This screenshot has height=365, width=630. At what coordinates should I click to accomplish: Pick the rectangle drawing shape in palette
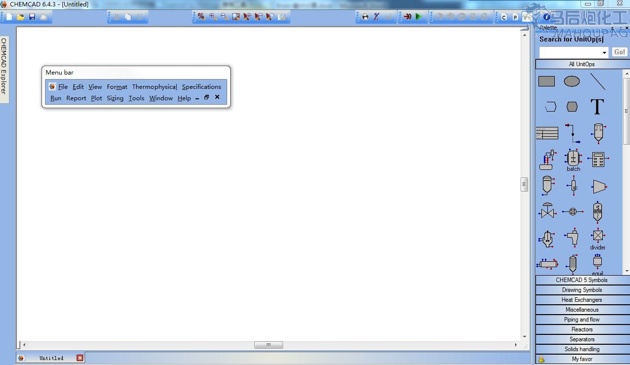(x=546, y=81)
